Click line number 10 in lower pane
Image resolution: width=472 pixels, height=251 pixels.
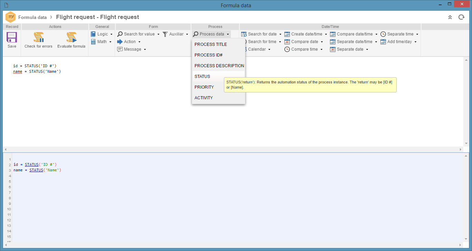coord(9,209)
